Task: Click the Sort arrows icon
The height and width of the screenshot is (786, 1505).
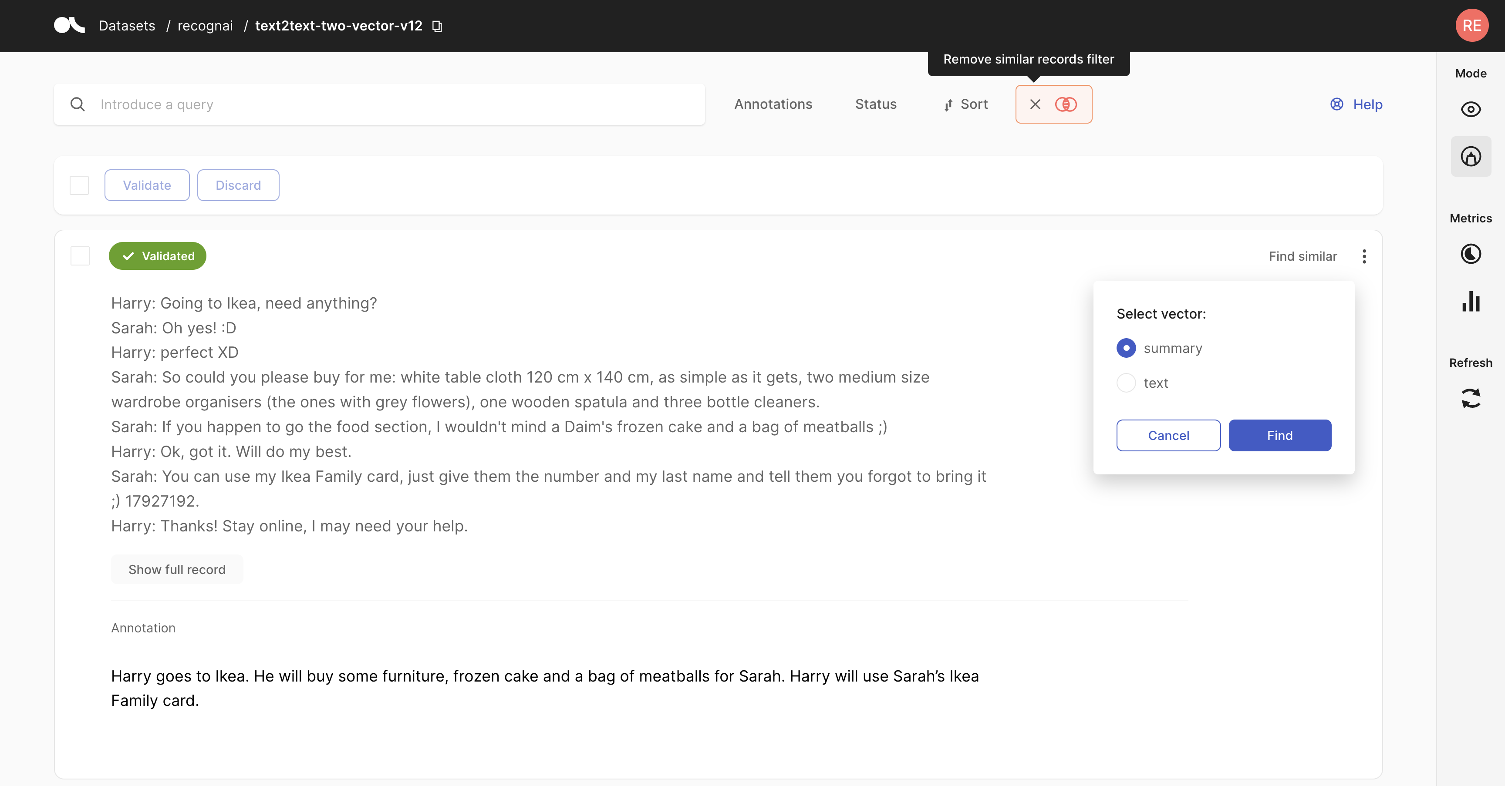Action: [x=948, y=105]
